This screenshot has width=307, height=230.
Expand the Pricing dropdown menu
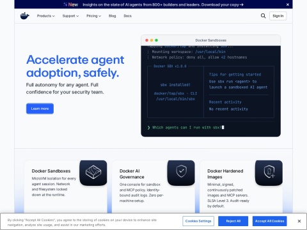93,16
